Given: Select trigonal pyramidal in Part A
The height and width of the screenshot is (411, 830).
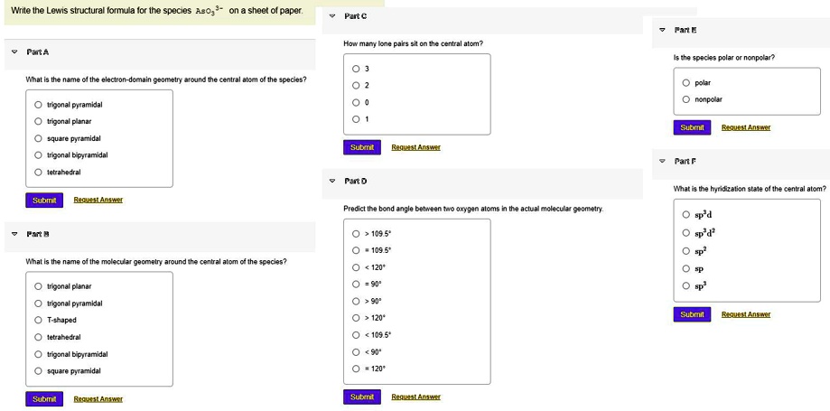Looking at the screenshot, I should (x=38, y=105).
